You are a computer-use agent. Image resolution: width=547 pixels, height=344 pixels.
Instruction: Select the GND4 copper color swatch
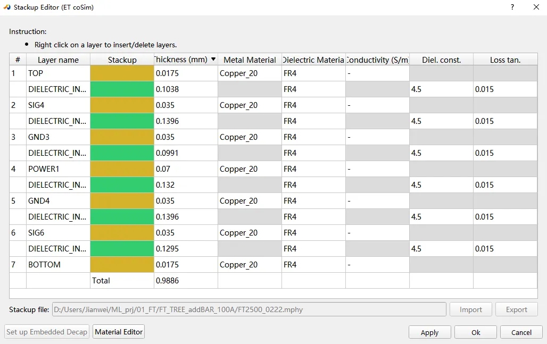pyautogui.click(x=122, y=201)
